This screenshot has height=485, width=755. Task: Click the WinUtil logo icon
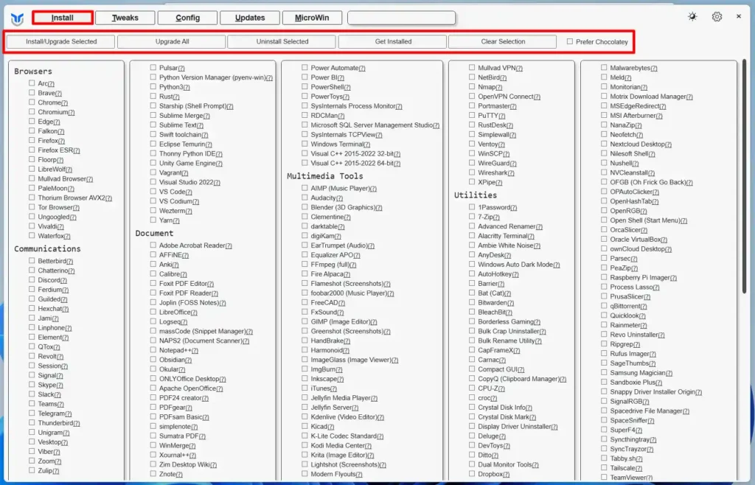(x=18, y=18)
